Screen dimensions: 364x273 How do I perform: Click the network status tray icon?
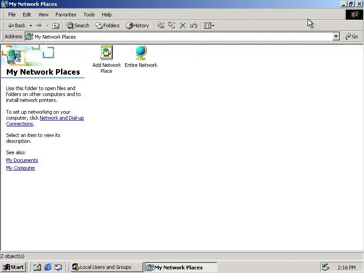tap(326, 267)
